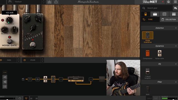Open the globe icon next to ToneNET
This screenshot has height=100, width=178.
pos(168,2)
